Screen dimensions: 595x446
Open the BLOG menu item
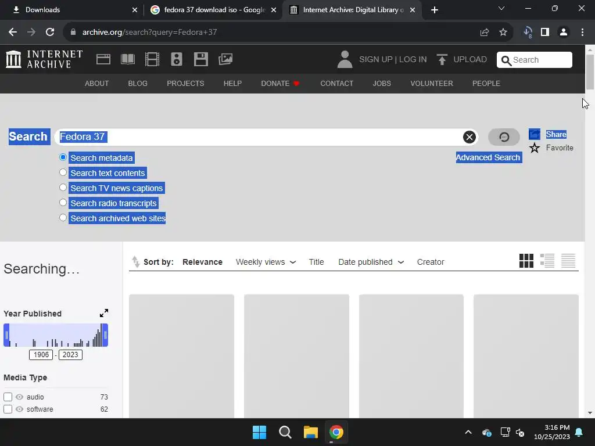pos(138,84)
